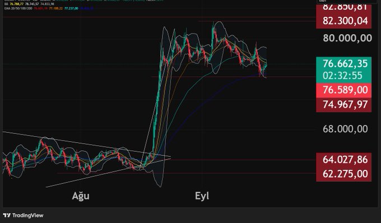
Task: Click the current price label 76.662,35
Action: click(345, 64)
